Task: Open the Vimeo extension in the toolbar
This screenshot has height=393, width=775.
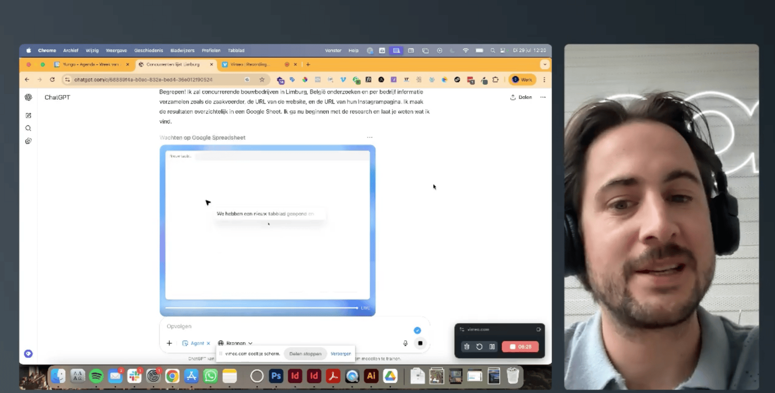Action: 343,80
